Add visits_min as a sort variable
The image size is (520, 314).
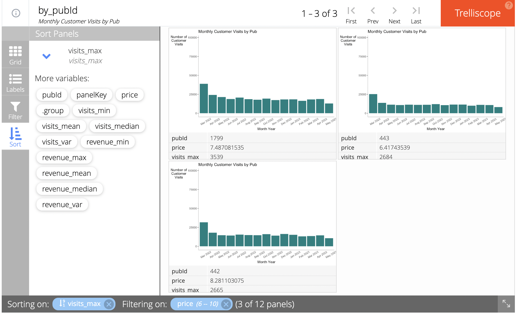(94, 111)
